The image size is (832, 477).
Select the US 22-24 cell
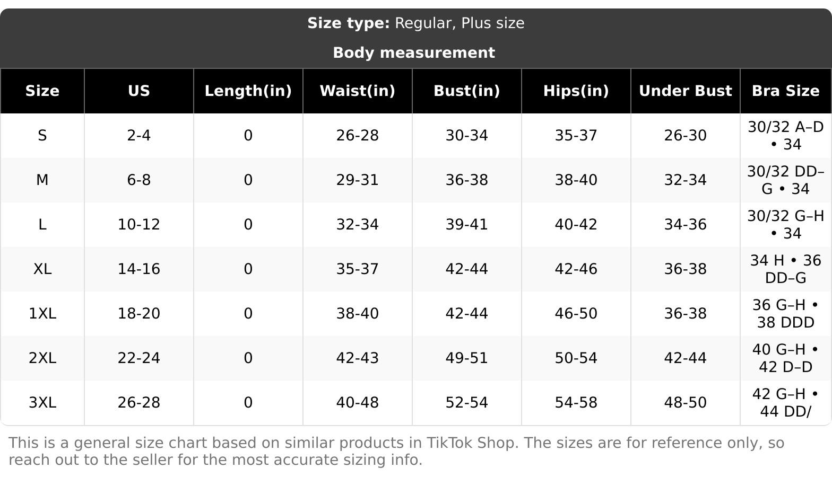click(139, 358)
